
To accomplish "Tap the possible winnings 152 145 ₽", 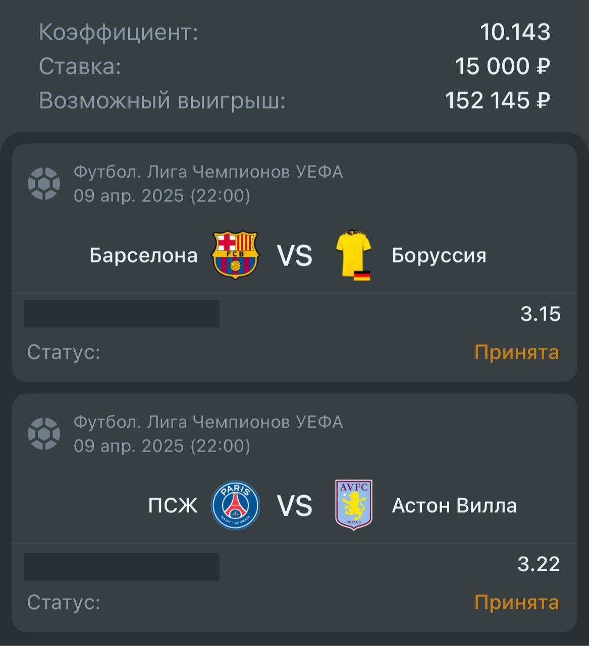I will 498,100.
